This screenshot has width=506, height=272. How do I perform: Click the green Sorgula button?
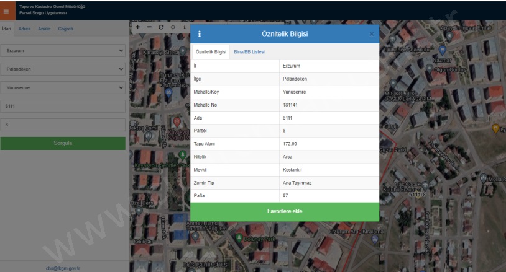[63, 143]
